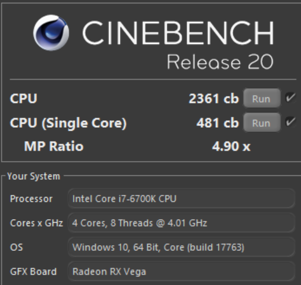The height and width of the screenshot is (285, 301).
Task: Click the CPU (Single Core) label
Action: (68, 123)
